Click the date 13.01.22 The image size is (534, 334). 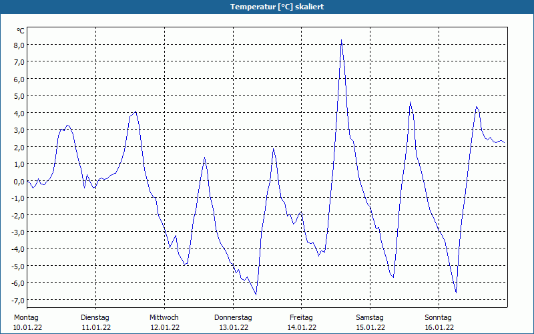(234, 327)
